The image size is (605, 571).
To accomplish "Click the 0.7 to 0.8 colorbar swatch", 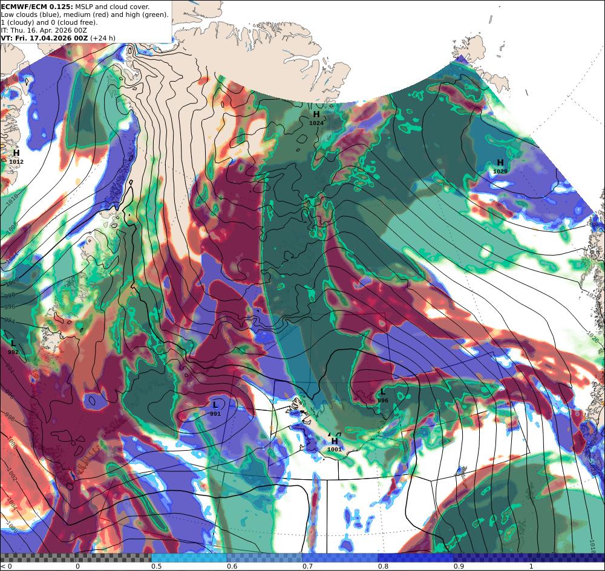I will (x=339, y=558).
